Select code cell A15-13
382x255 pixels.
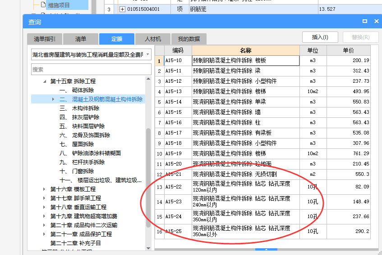(178, 92)
